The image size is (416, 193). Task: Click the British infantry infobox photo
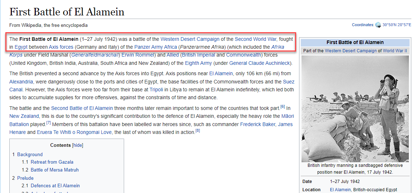[x=355, y=109]
